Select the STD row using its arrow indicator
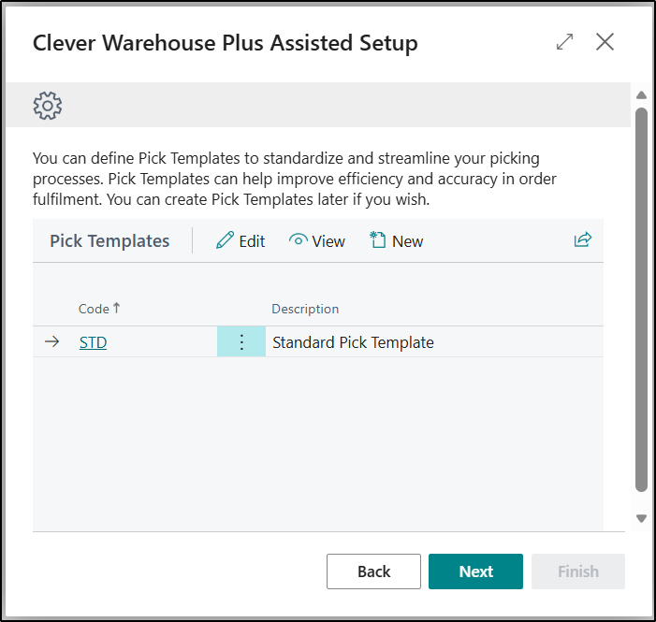The width and height of the screenshot is (656, 622). tap(52, 342)
